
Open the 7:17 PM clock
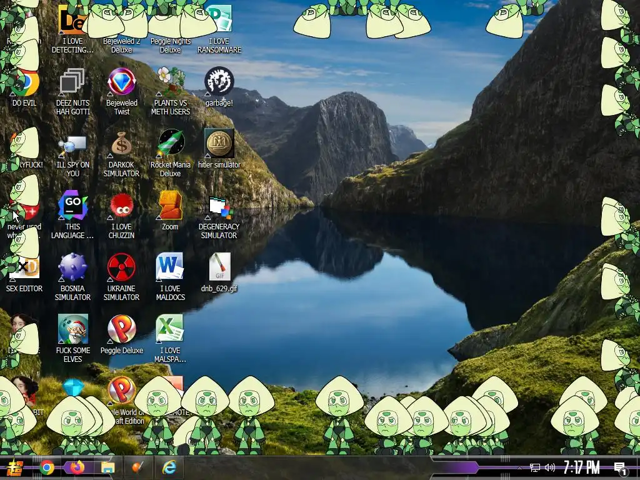pyautogui.click(x=582, y=467)
